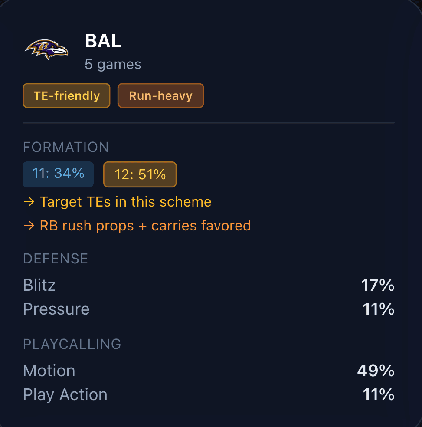Click the RB rush props insight arrow
This screenshot has height=427, width=422.
coord(29,225)
